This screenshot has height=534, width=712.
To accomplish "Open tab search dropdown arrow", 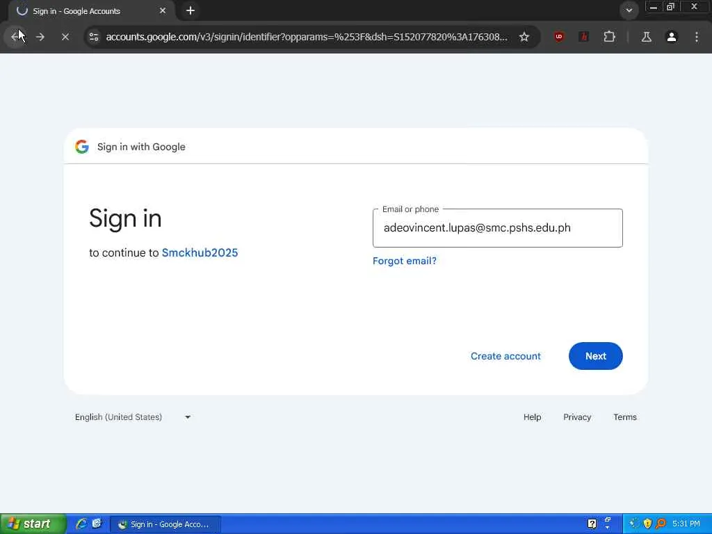I will (629, 10).
